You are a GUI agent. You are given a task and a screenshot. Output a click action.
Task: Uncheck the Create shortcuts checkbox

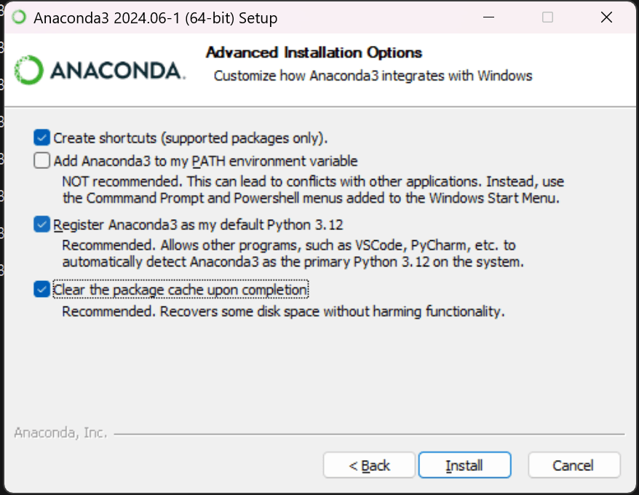[42, 137]
